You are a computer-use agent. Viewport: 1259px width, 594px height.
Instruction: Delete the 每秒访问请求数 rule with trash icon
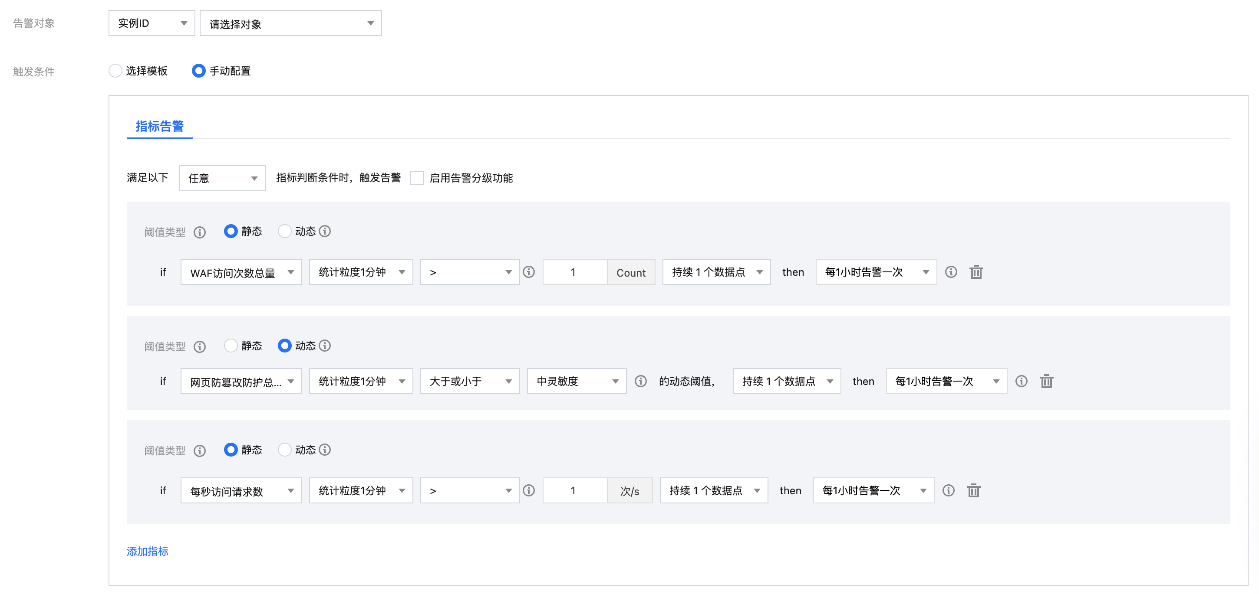tap(974, 490)
